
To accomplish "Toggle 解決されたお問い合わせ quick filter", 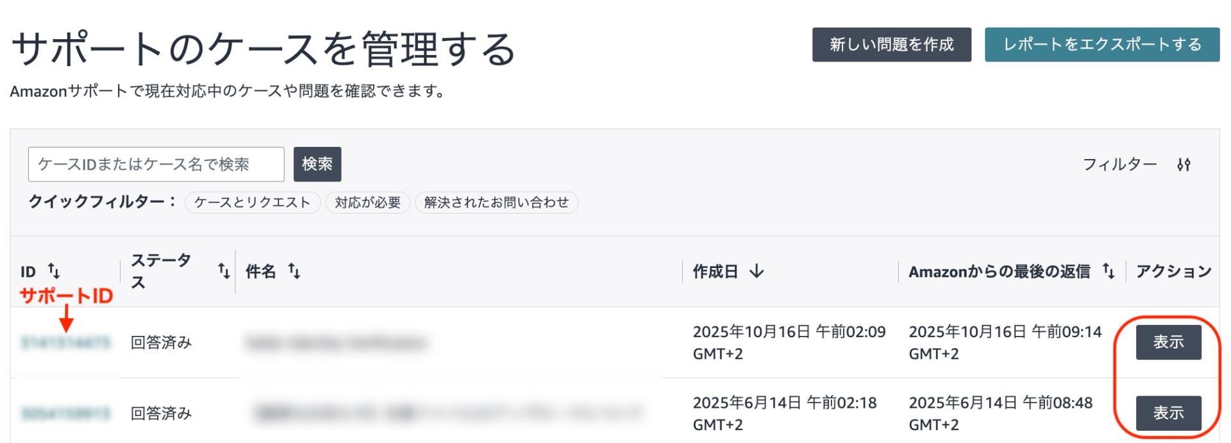I will coord(496,203).
